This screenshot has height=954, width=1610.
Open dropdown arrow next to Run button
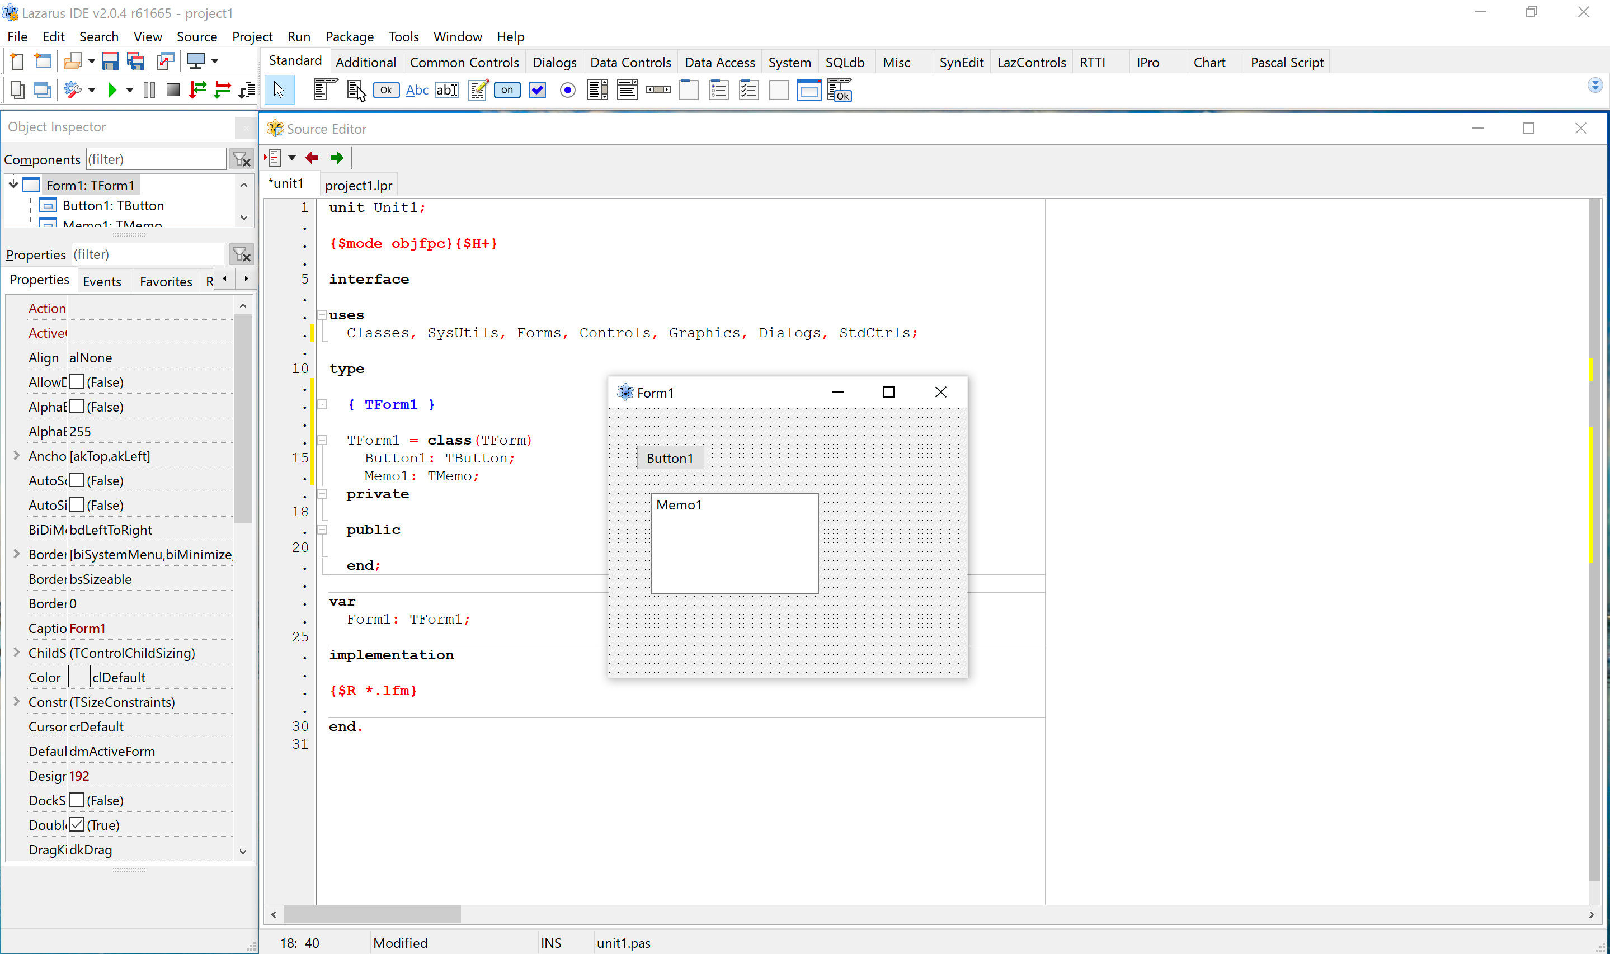[129, 90]
